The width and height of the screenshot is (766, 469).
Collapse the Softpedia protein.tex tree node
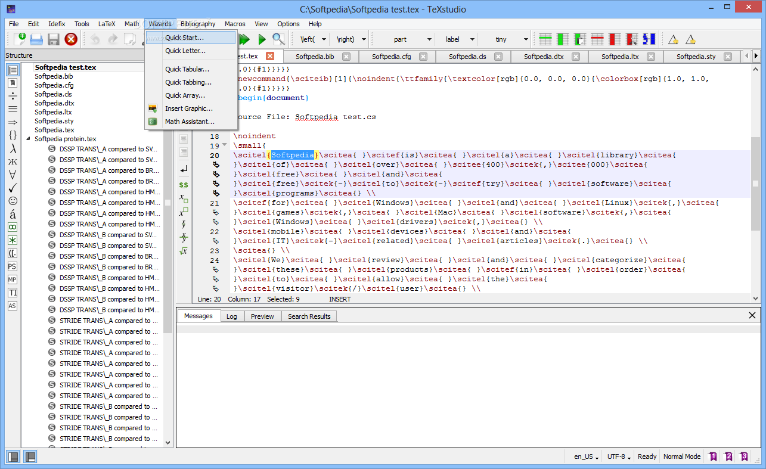tap(28, 139)
